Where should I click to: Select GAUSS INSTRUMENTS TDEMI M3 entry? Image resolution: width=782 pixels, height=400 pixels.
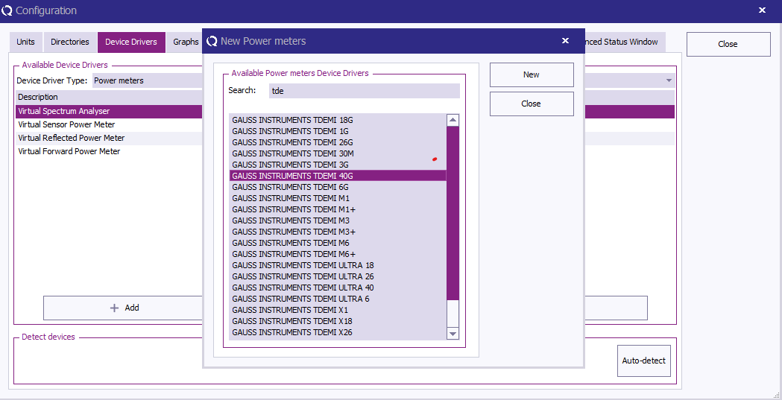pyautogui.click(x=338, y=220)
